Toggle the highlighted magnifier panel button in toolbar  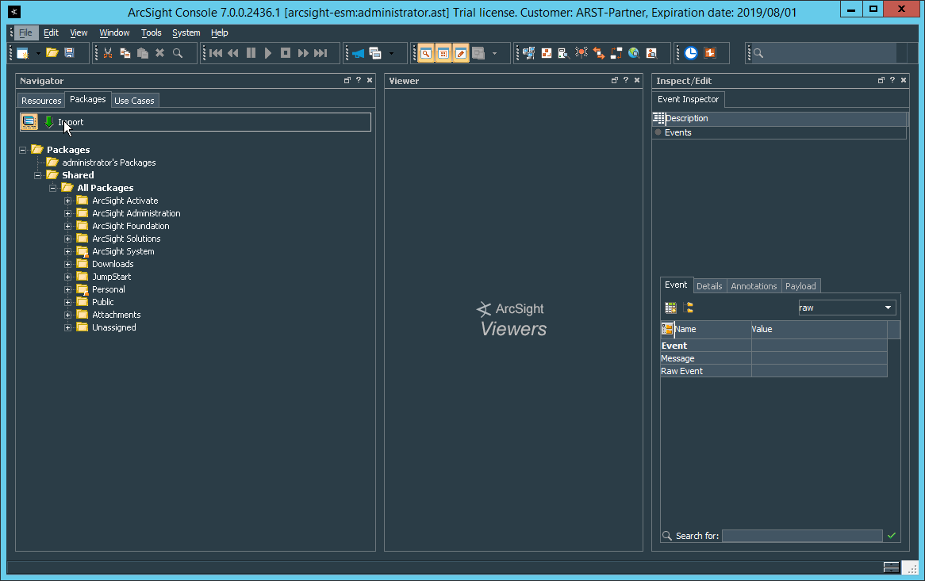tap(426, 53)
